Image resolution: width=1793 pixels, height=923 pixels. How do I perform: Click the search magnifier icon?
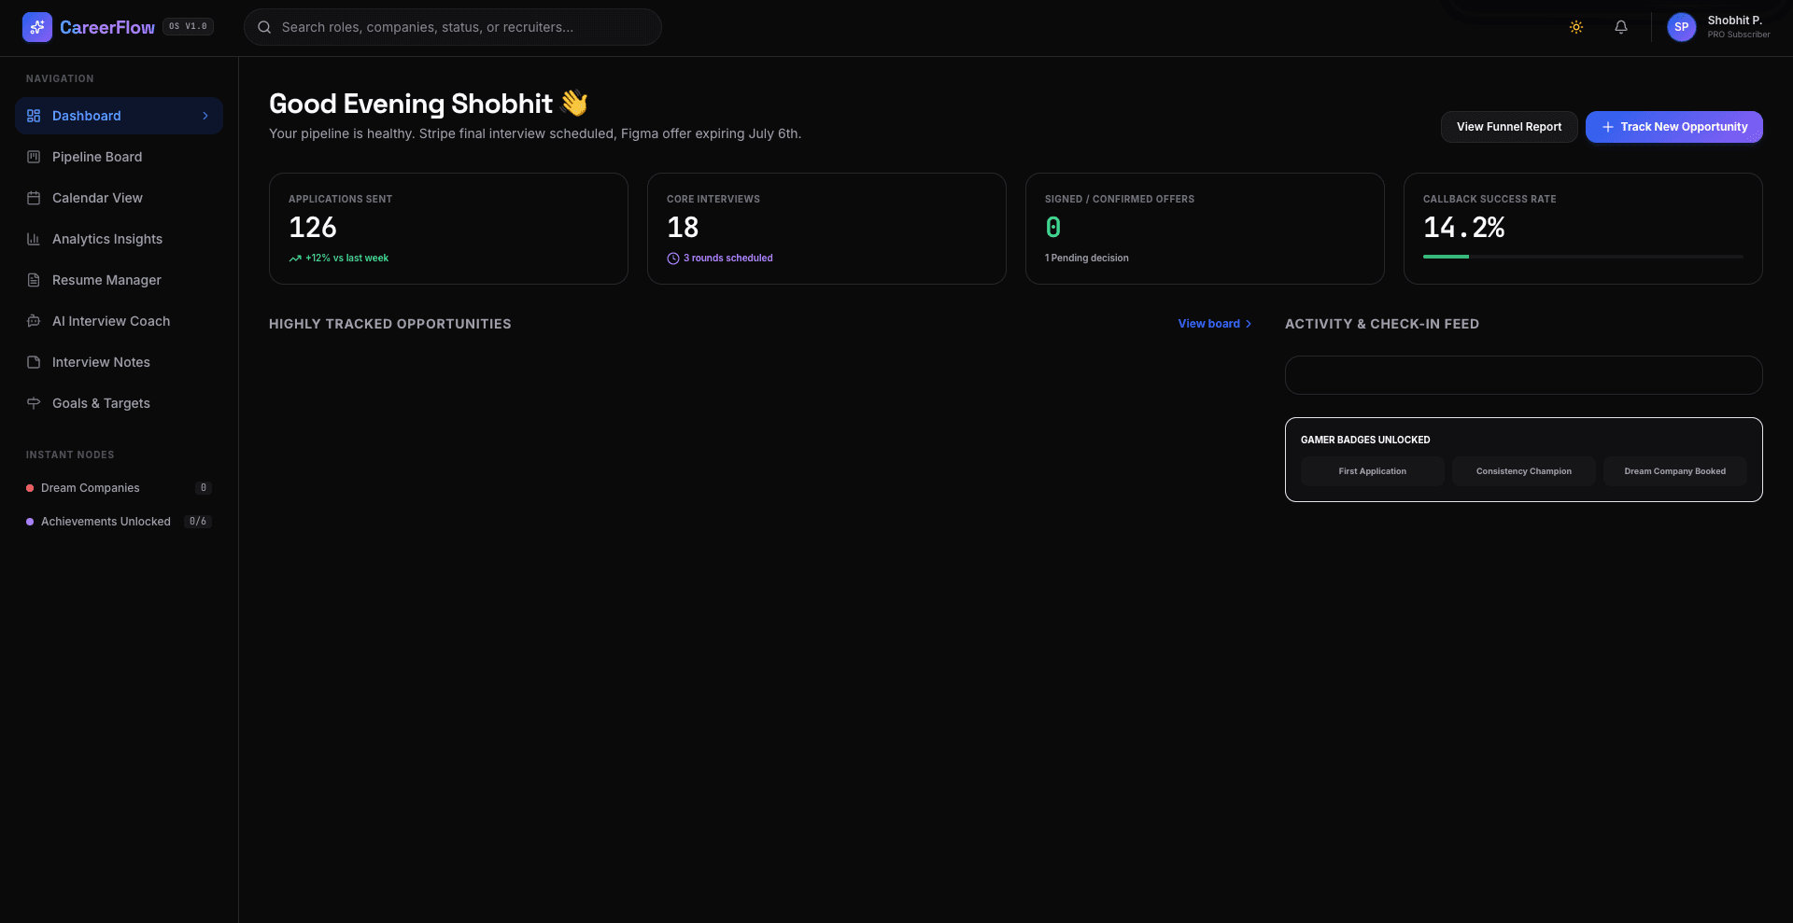pyautogui.click(x=264, y=27)
